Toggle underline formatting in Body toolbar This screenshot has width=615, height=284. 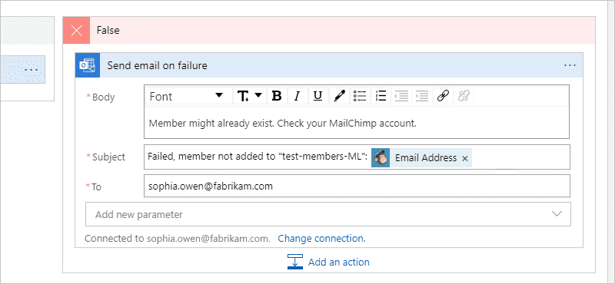(318, 96)
